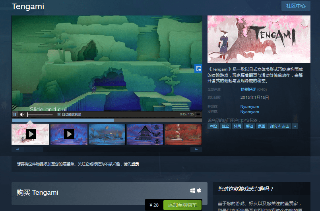The height and width of the screenshot is (211, 320).
Task: Select the 解谜 tag
Action: [249, 126]
